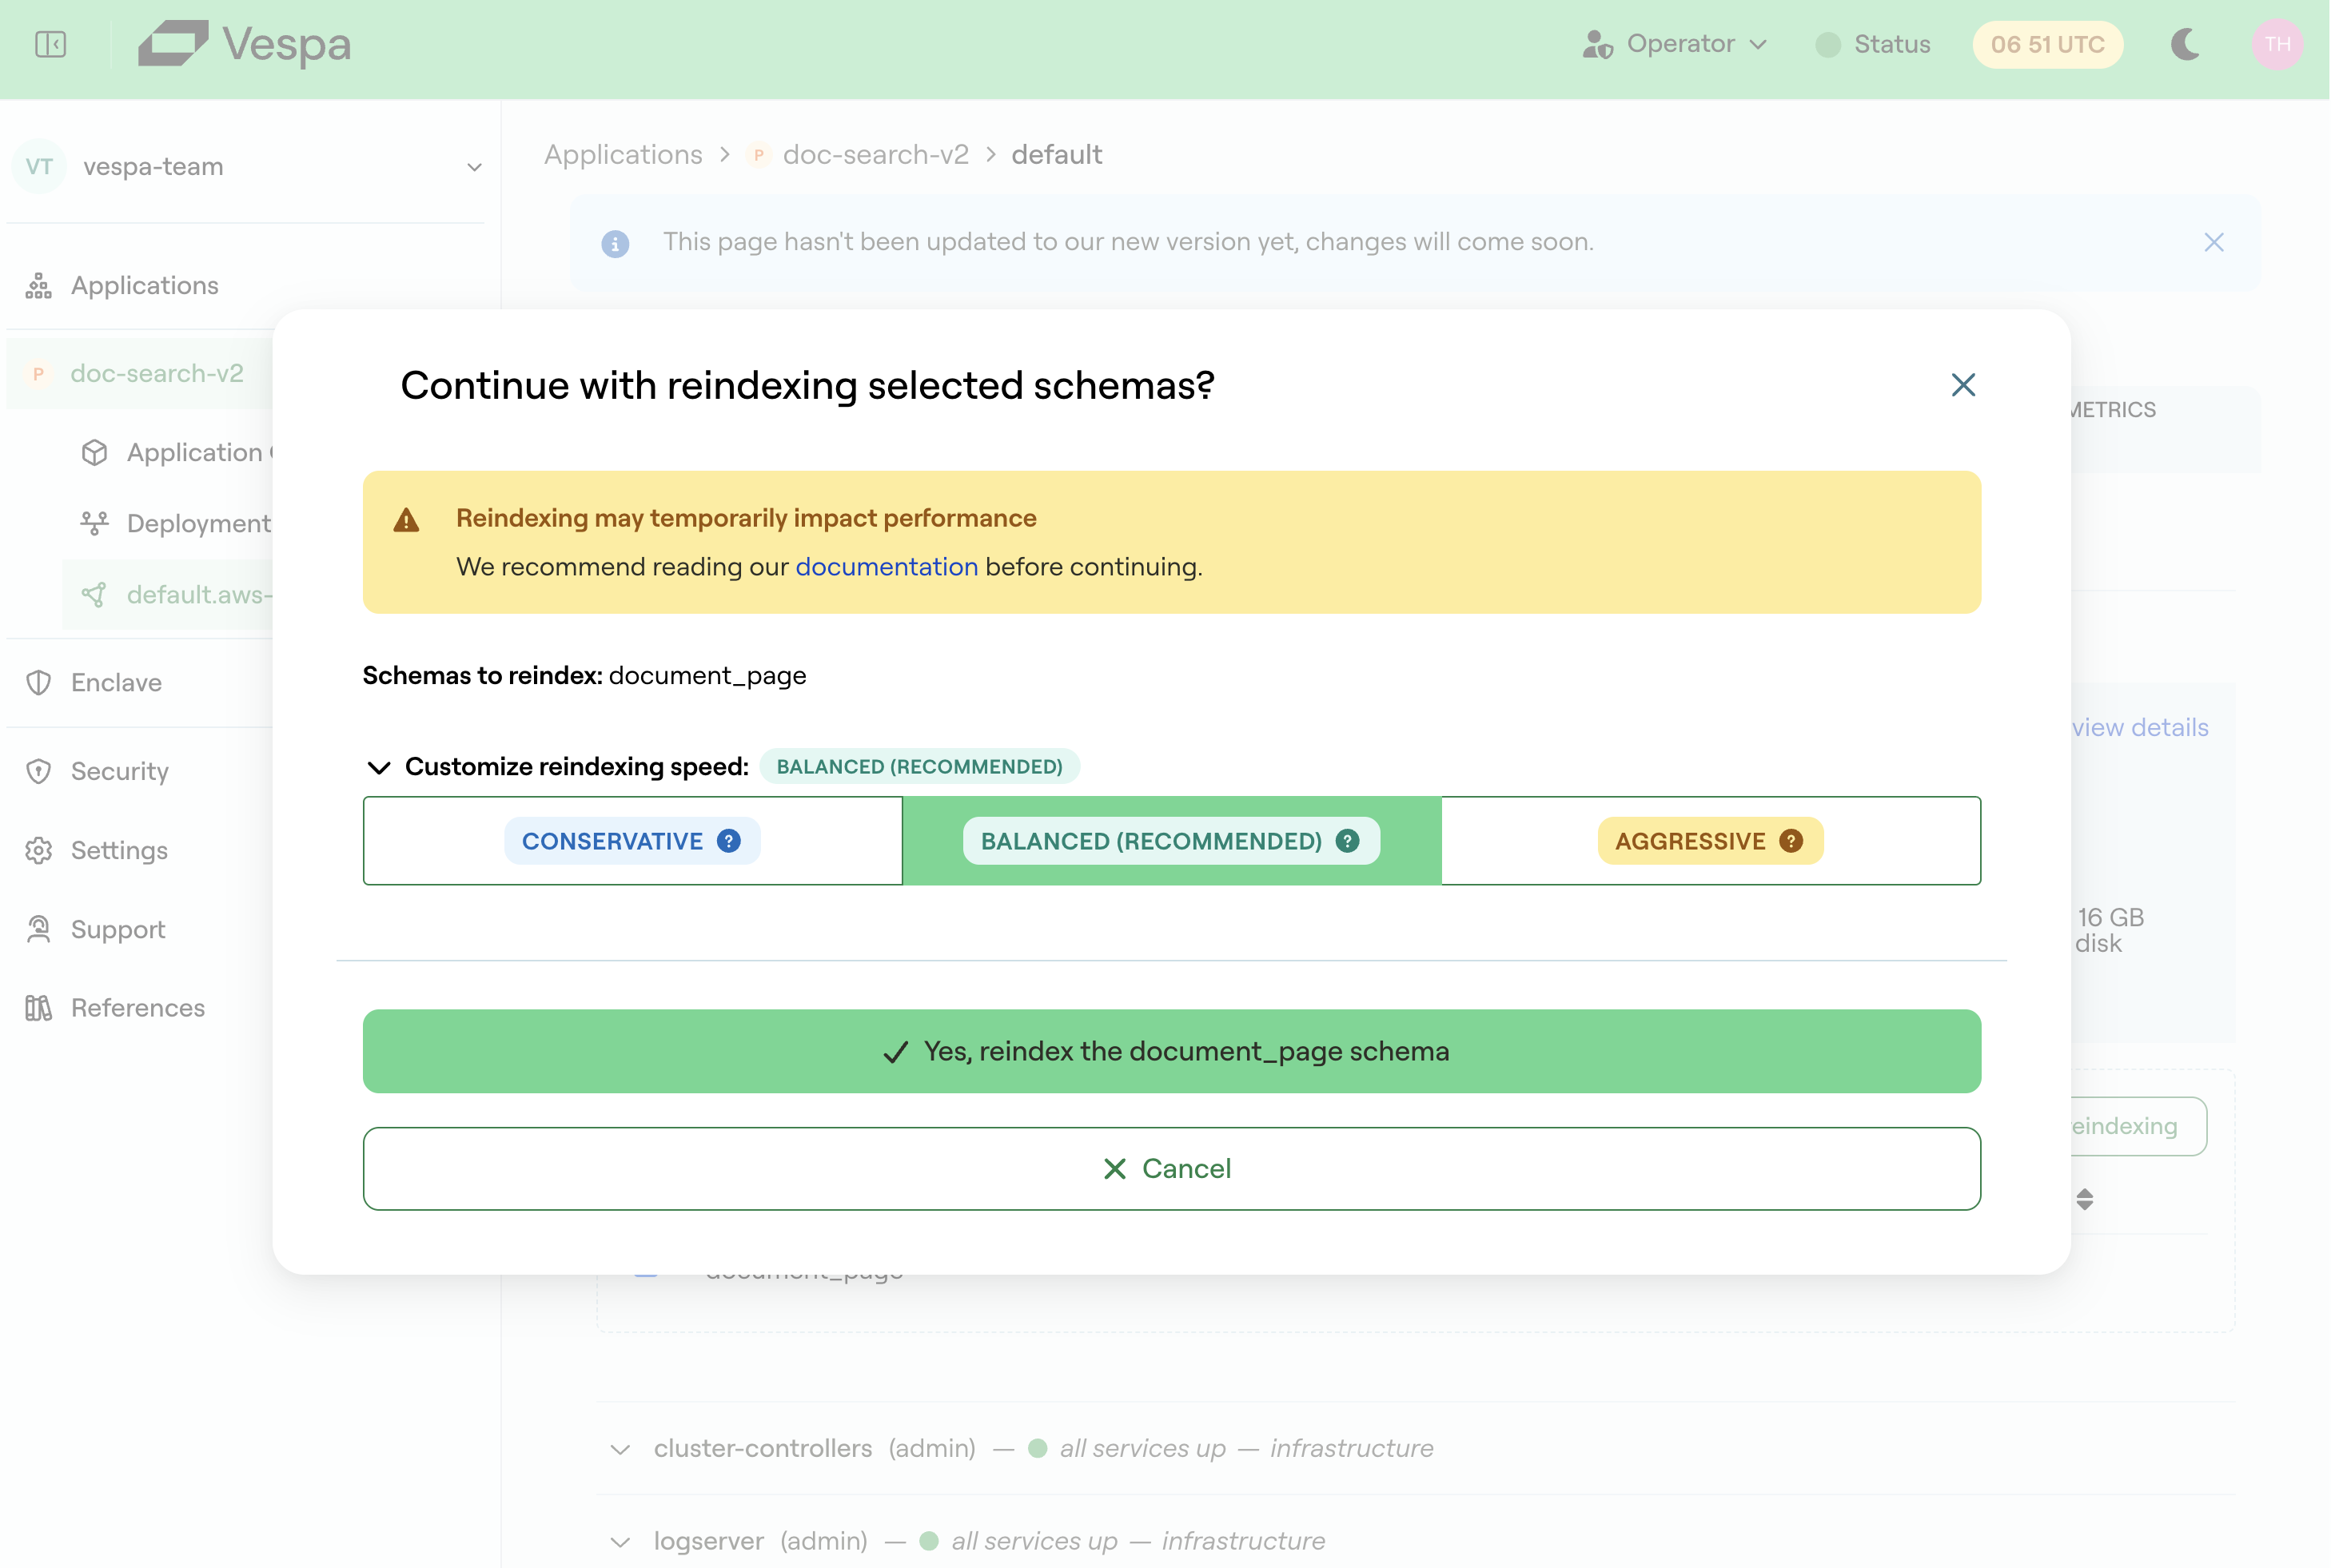The width and height of the screenshot is (2331, 1568).
Task: Confirm reindexing the document_page schema
Action: pos(1171,1051)
